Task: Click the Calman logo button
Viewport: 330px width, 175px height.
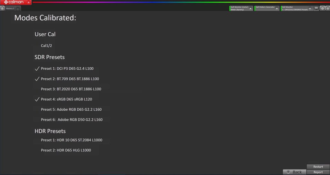Action: coord(13,2)
